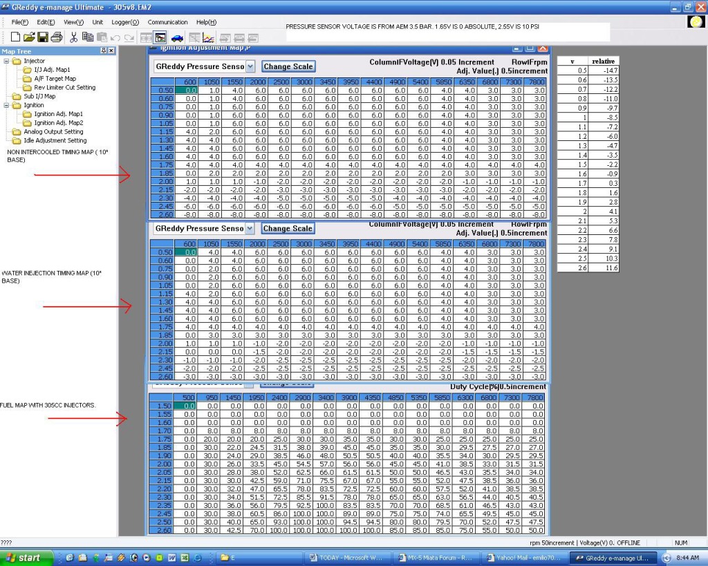Open GReddy Pressure Sensor dropdown in first map
This screenshot has width=708, height=566.
tap(250, 66)
